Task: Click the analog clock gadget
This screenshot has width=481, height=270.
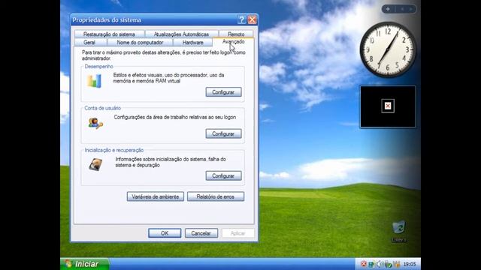Action: pos(388,49)
